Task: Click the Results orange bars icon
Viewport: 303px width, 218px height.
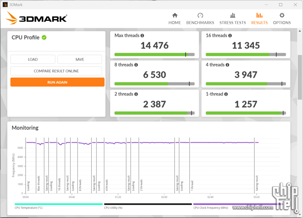Action: [x=259, y=15]
